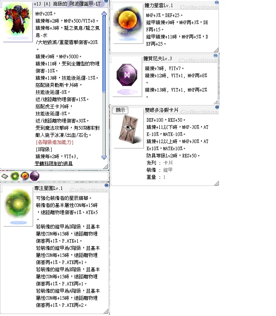The height and width of the screenshot is (316, 276).
Task: Click the 系列 : 卡片 line
Action: (159, 163)
